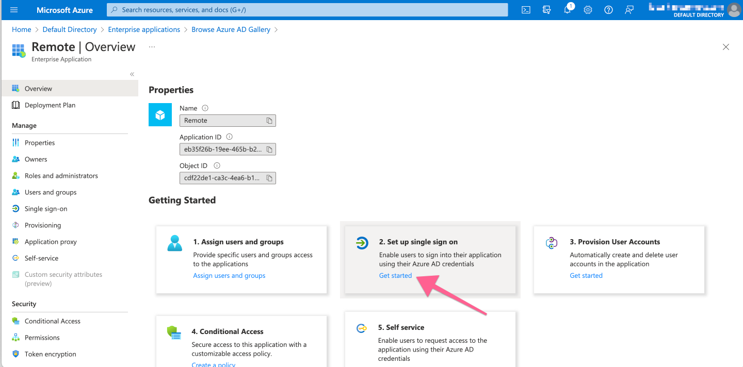Get started with single sign on setup
This screenshot has width=743, height=367.
[x=395, y=275]
